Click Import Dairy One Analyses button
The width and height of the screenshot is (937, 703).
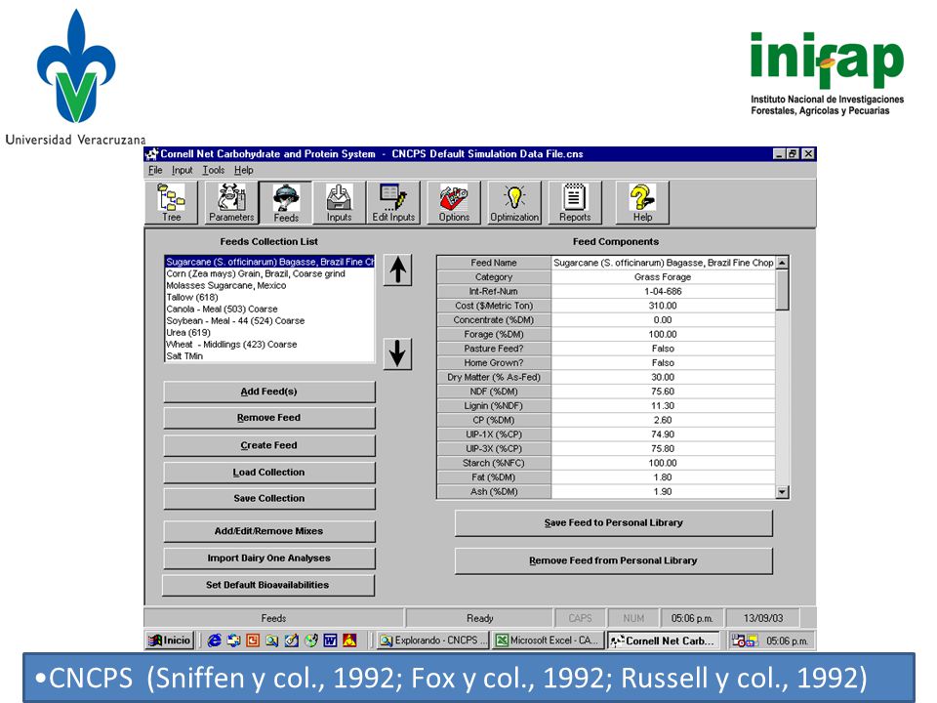[x=269, y=558]
